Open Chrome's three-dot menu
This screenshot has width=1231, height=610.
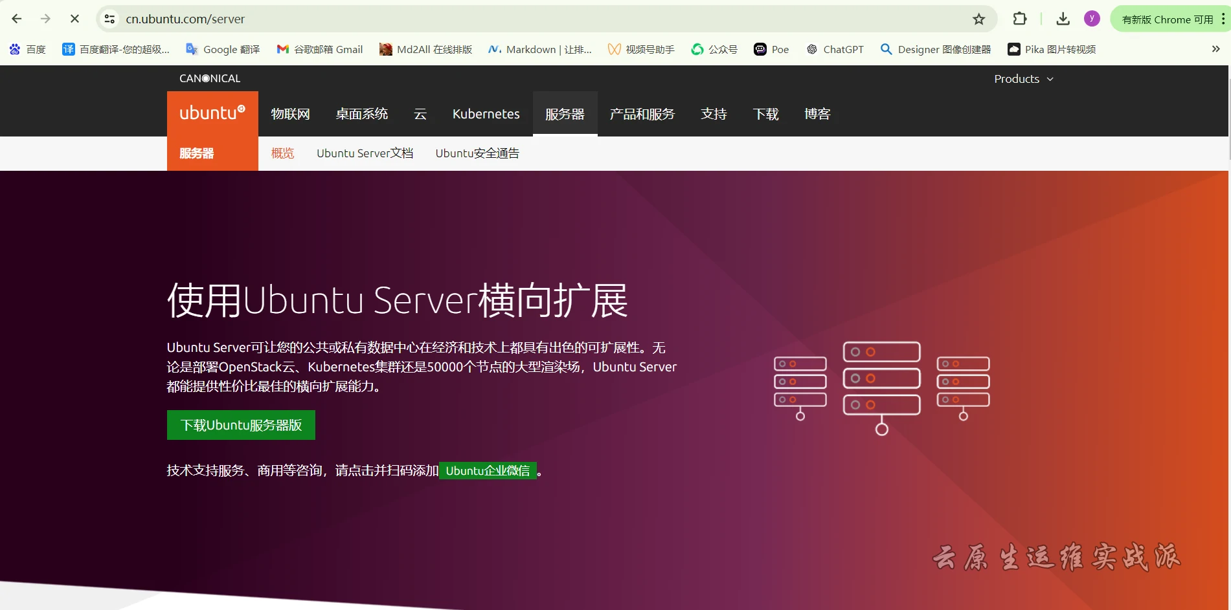point(1223,19)
